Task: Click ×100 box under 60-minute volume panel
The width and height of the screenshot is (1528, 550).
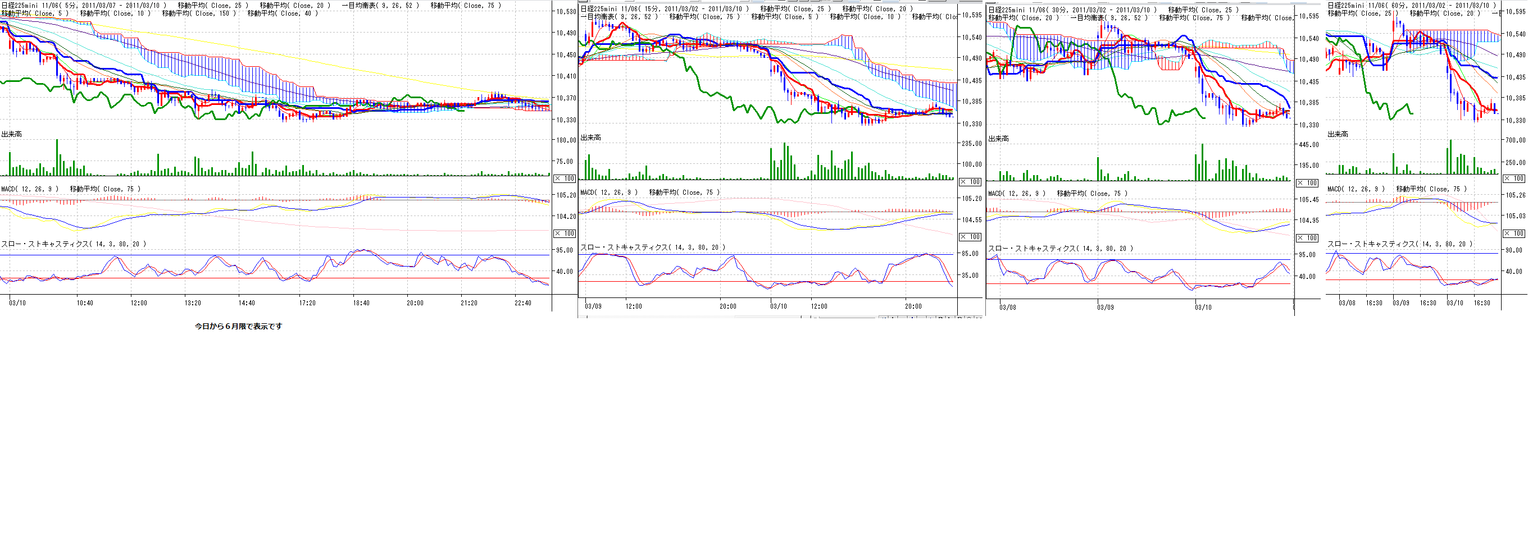Action: (1514, 178)
